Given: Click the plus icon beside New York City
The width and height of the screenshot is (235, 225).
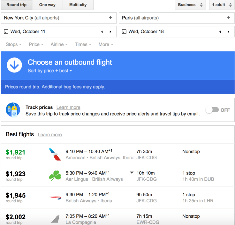Looking at the screenshot, I should click(x=110, y=18).
